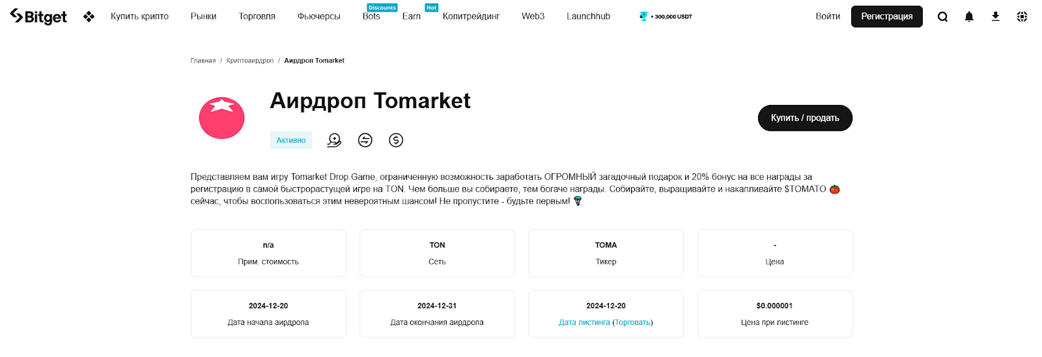
Task: Click the Tomarket tomato logo
Action: (x=221, y=118)
